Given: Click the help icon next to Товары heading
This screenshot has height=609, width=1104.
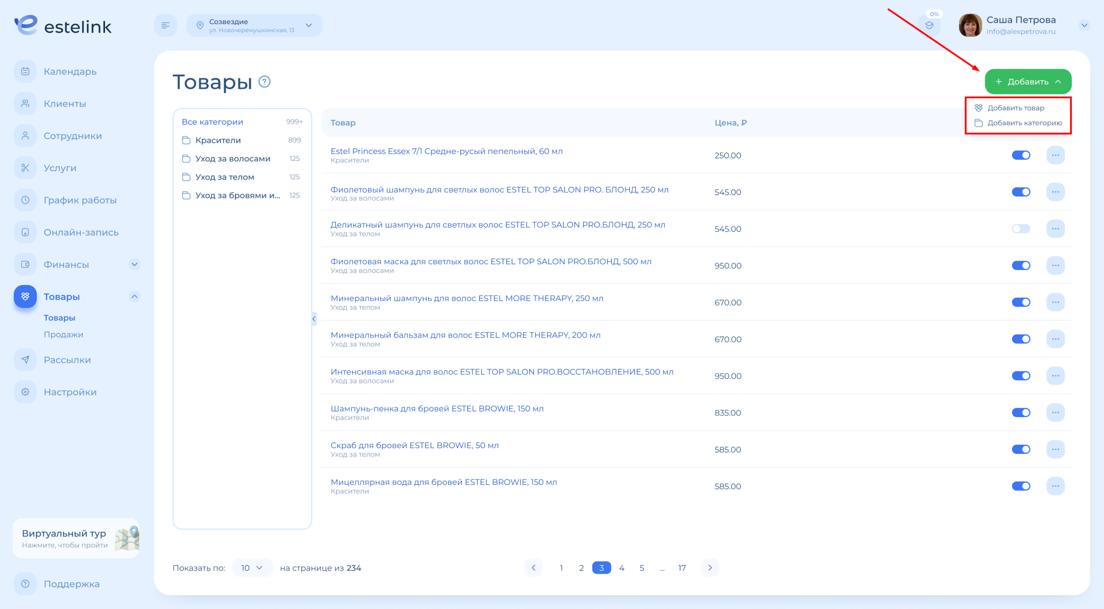Looking at the screenshot, I should click(x=264, y=81).
